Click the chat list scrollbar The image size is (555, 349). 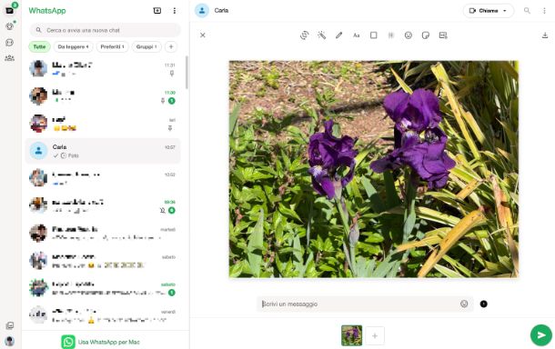coord(187,73)
